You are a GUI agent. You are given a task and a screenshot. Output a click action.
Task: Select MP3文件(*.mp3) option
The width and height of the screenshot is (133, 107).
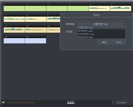point(101,31)
